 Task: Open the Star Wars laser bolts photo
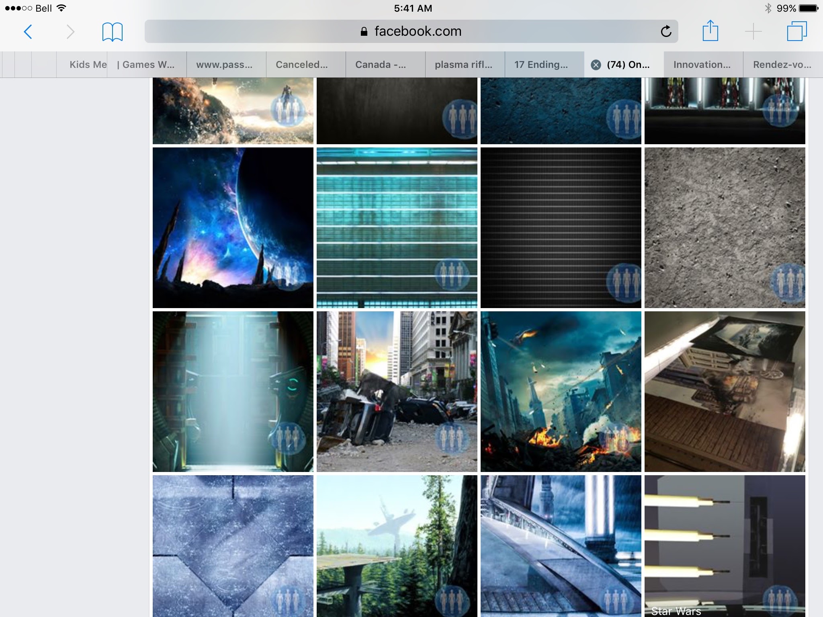coord(725,546)
